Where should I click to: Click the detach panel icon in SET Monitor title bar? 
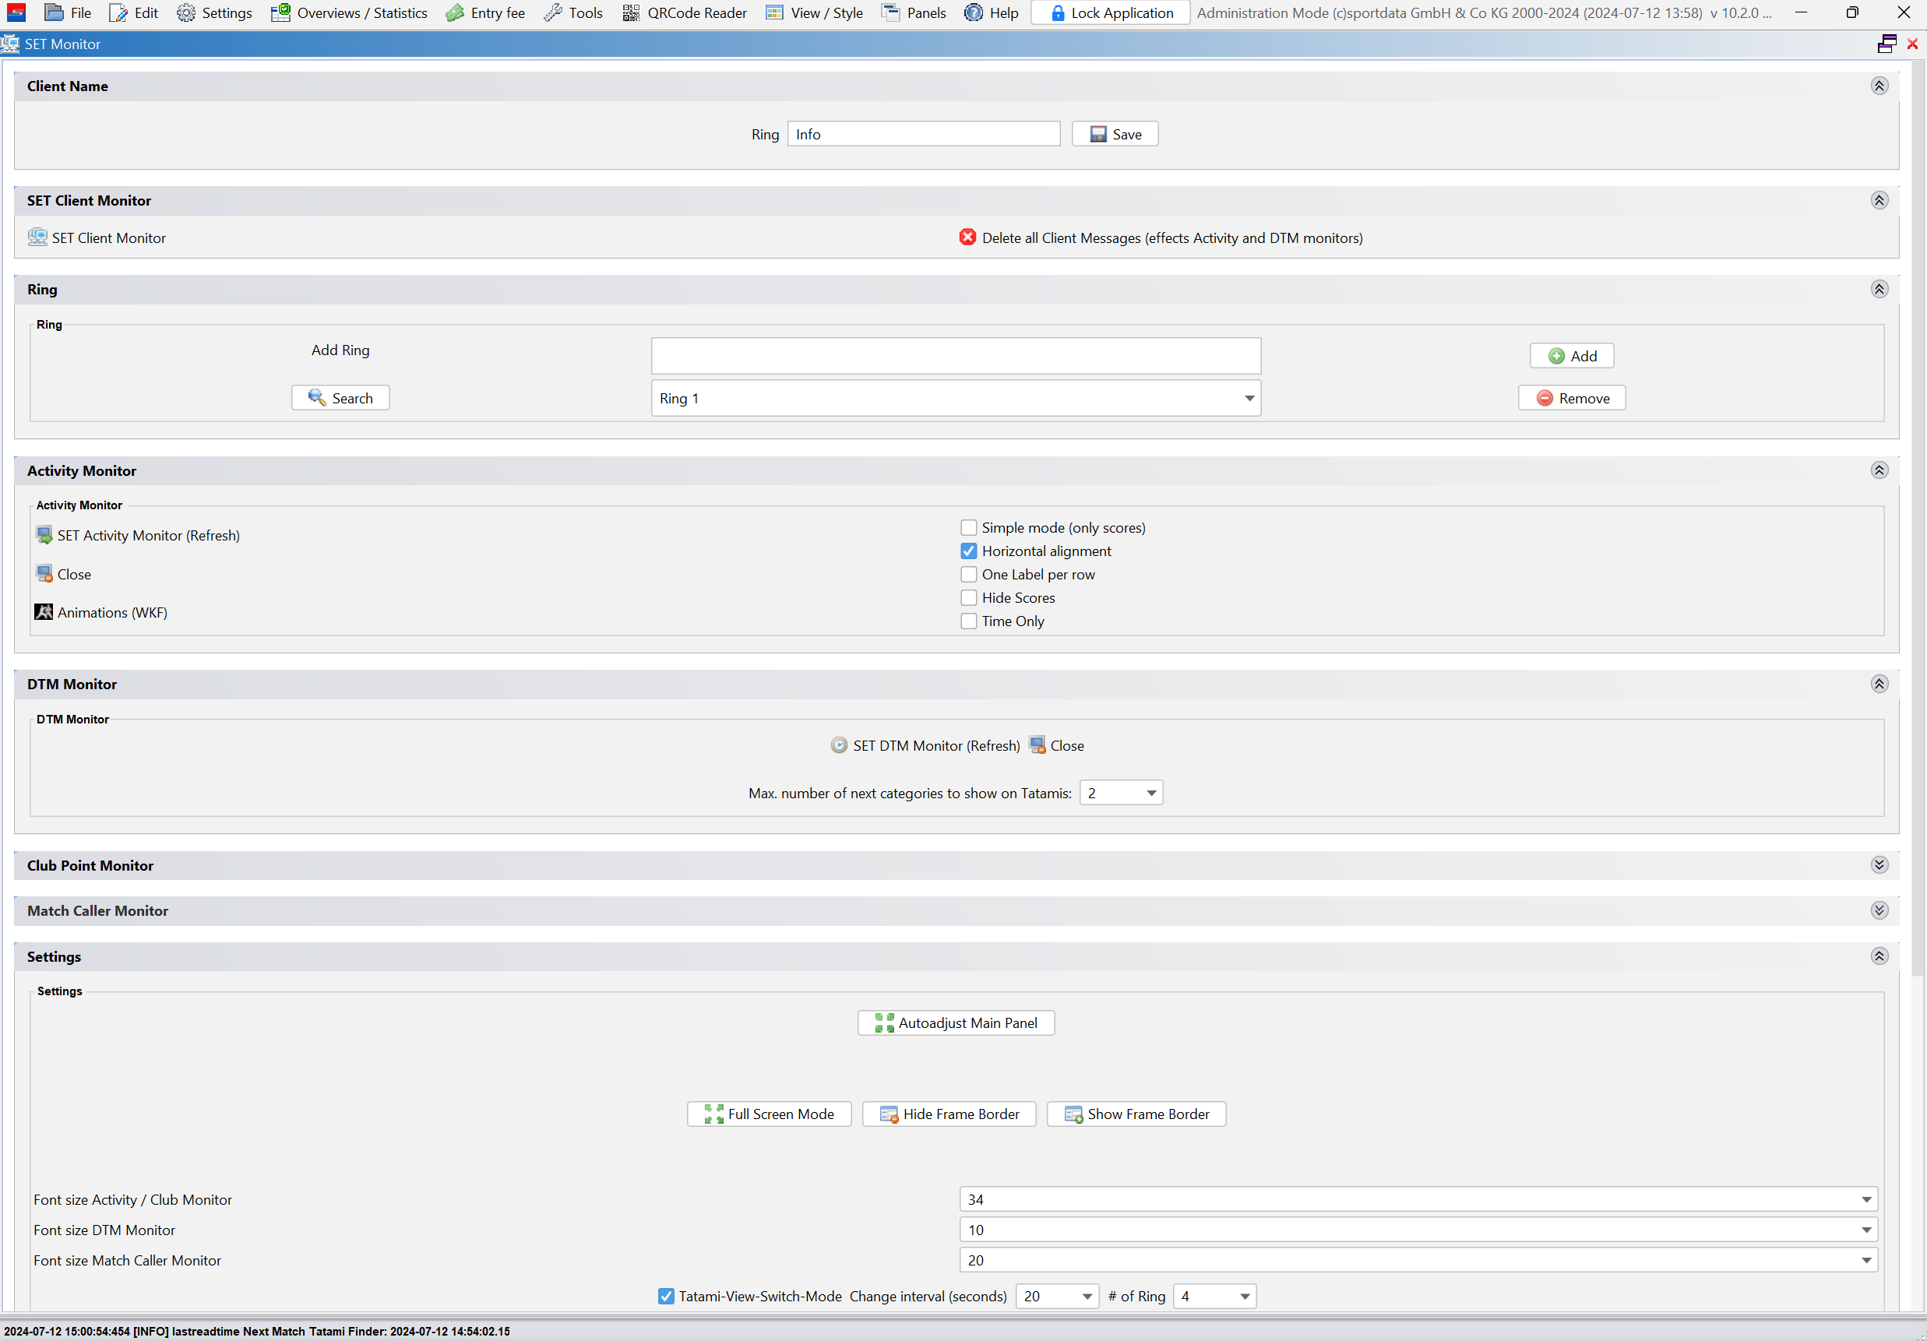1886,44
